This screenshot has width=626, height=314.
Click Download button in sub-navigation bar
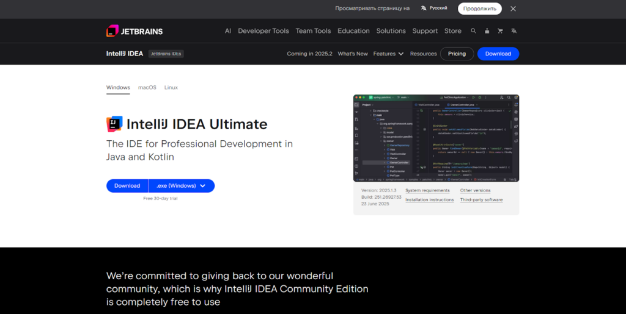coord(498,54)
